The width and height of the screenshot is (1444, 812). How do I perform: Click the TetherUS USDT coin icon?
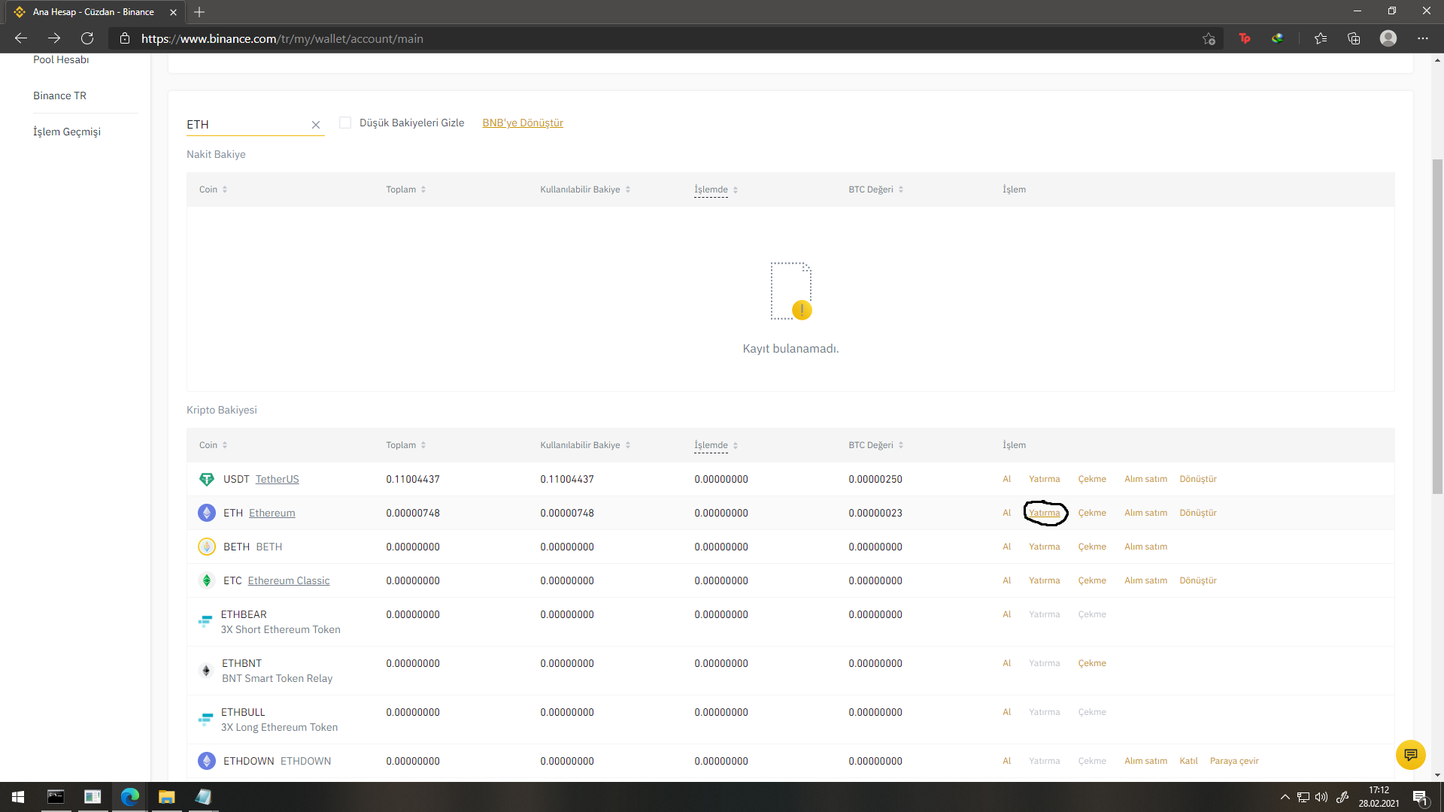tap(206, 479)
